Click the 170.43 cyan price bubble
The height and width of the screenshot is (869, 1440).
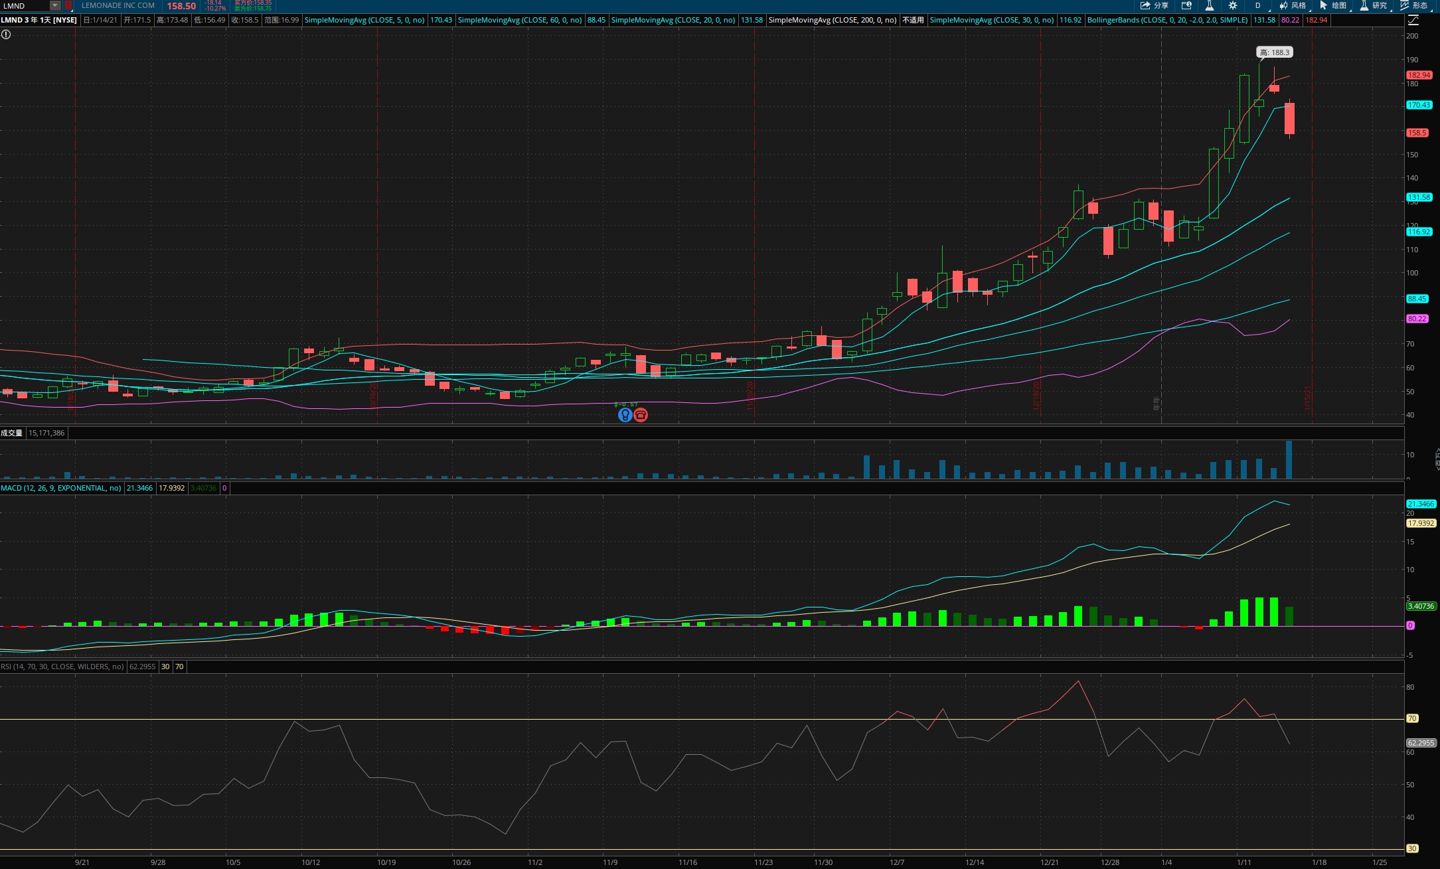(x=1419, y=105)
